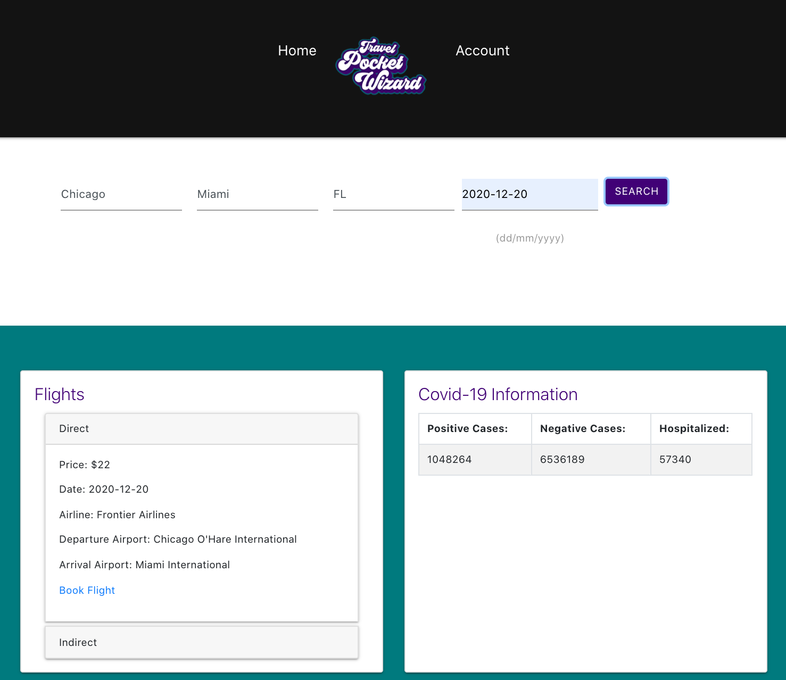This screenshot has height=680, width=786.
Task: Click Arrival Airport: Miami International text
Action: (x=144, y=565)
